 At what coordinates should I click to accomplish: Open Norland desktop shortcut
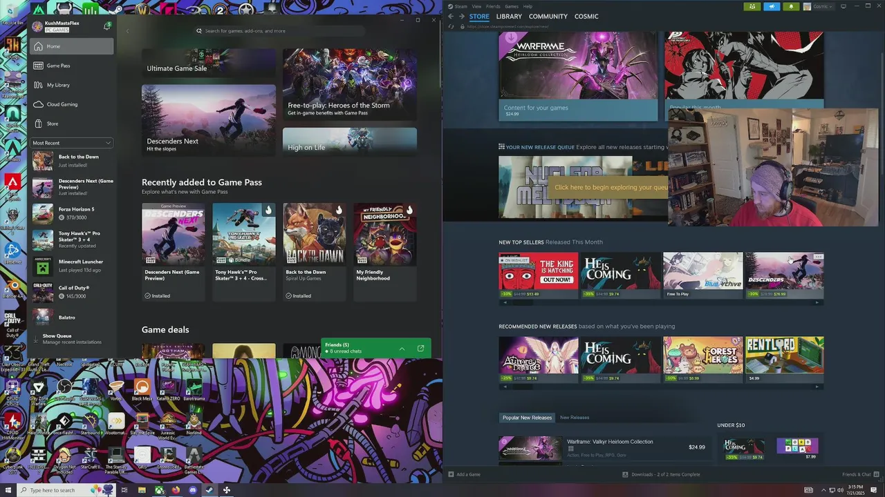(x=194, y=425)
